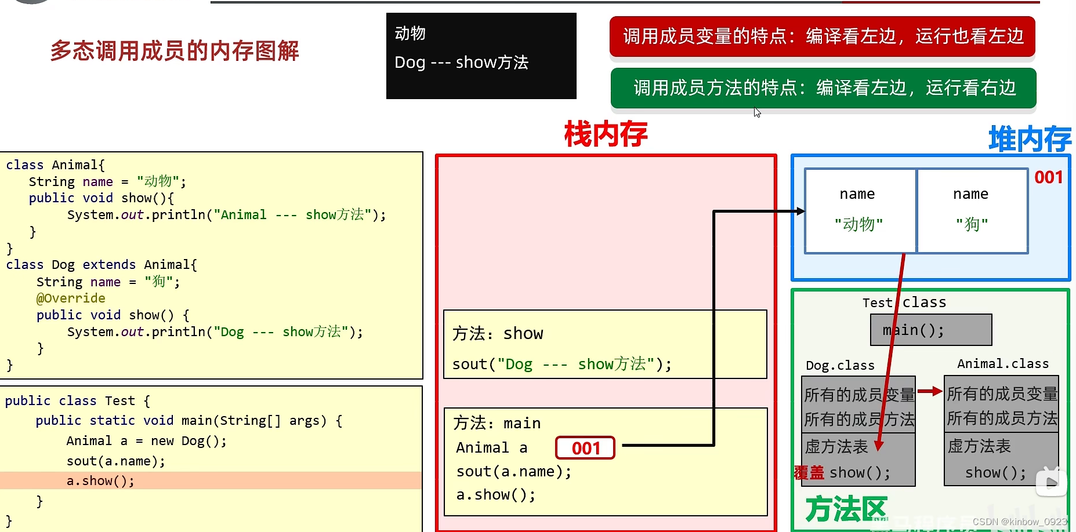
Task: Select 'sout(a.name);' in the Test class code
Action: 116,461
